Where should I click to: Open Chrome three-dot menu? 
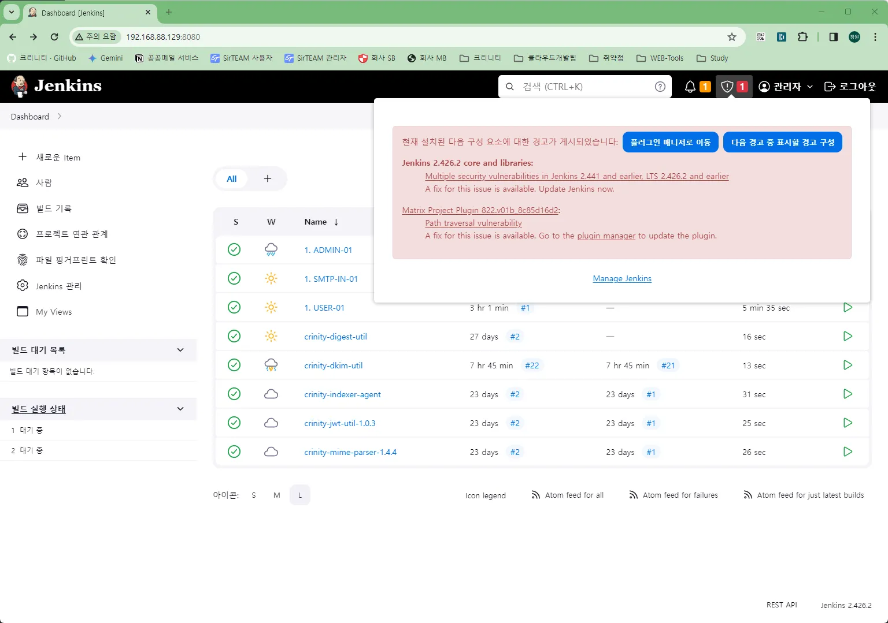tap(875, 37)
